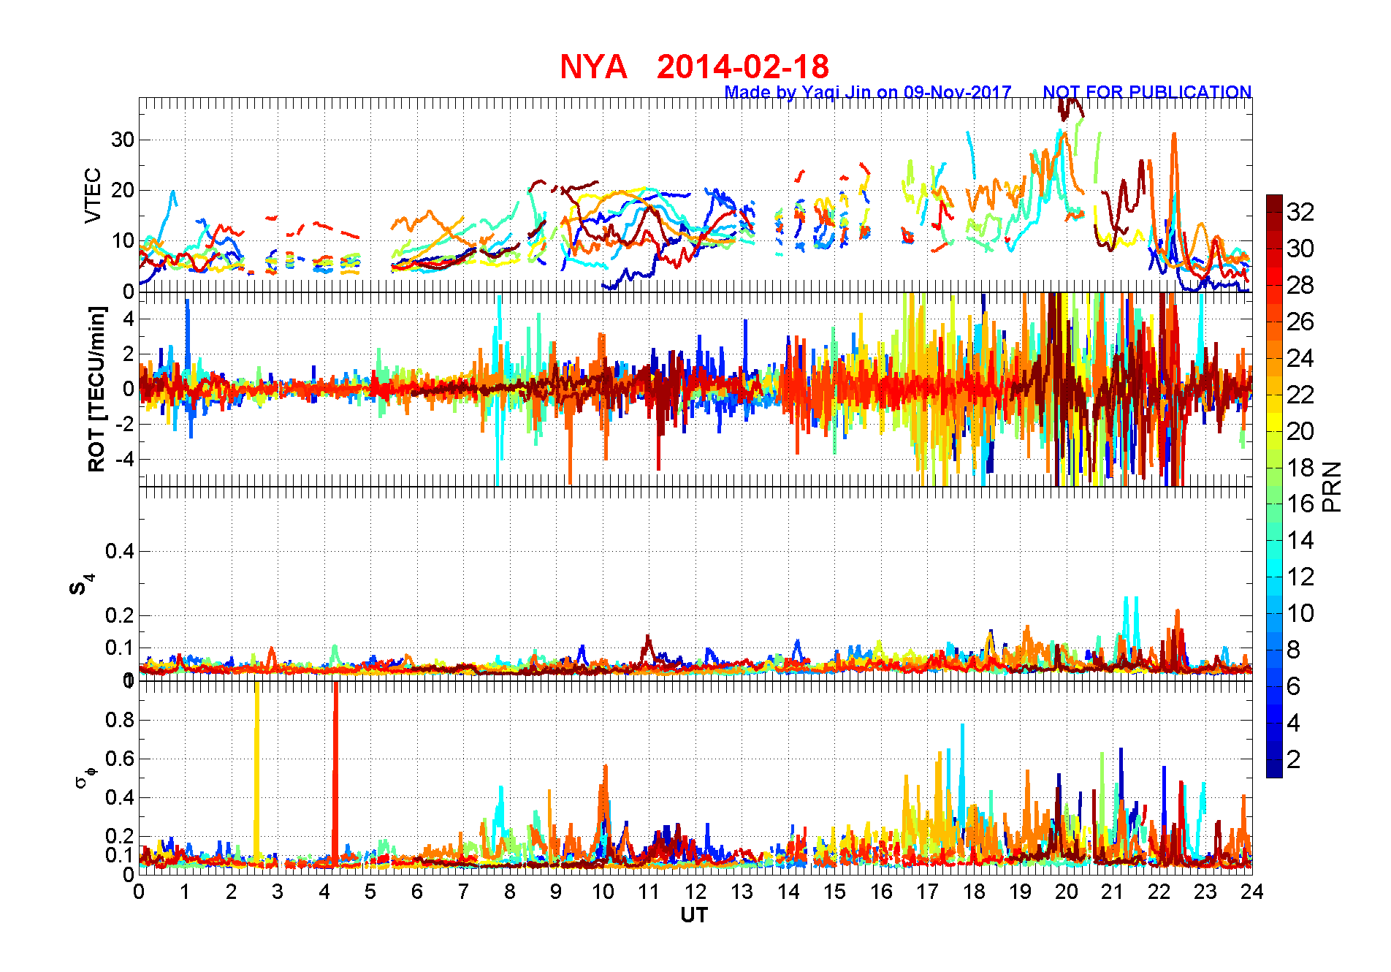Select the VTEC y-axis label
Image resolution: width=1391 pixels, height=972 pixels.
tap(93, 195)
